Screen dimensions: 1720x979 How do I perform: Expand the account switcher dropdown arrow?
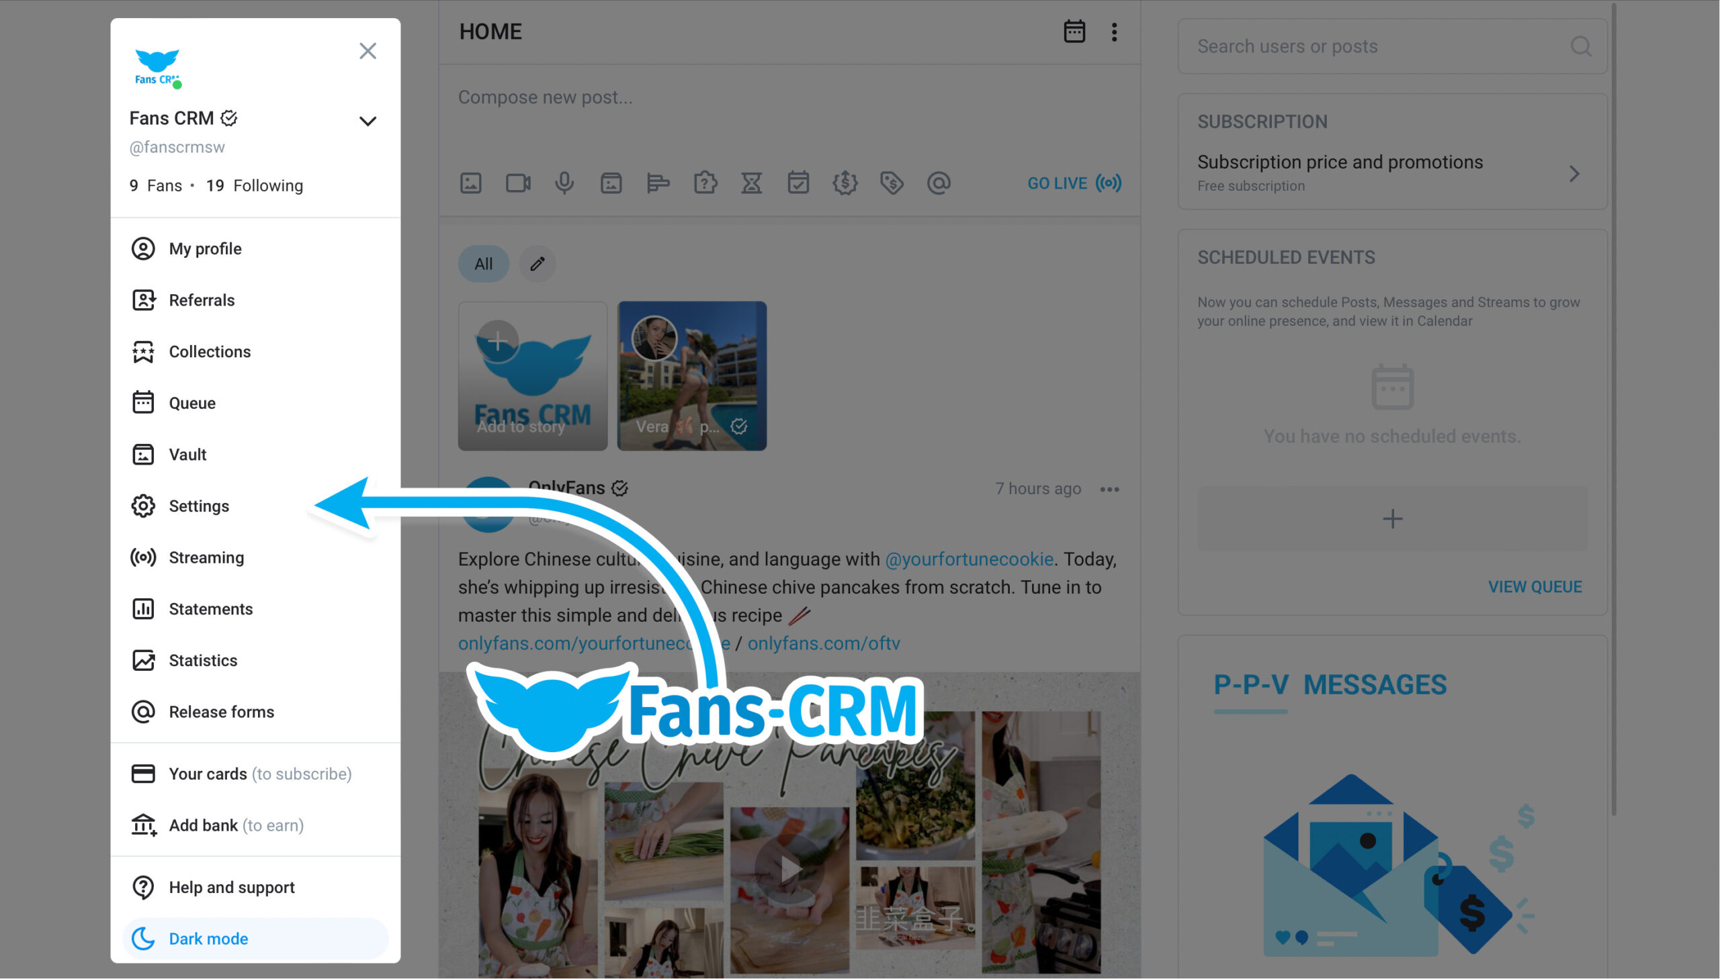[x=368, y=120]
